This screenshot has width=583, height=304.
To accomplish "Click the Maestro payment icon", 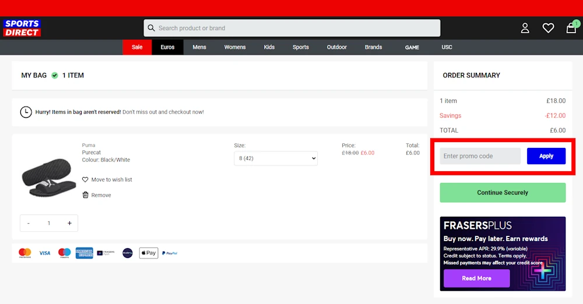I will (x=64, y=253).
